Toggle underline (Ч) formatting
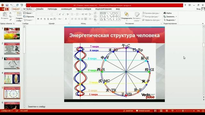The image size is (205, 115). coord(45,19)
